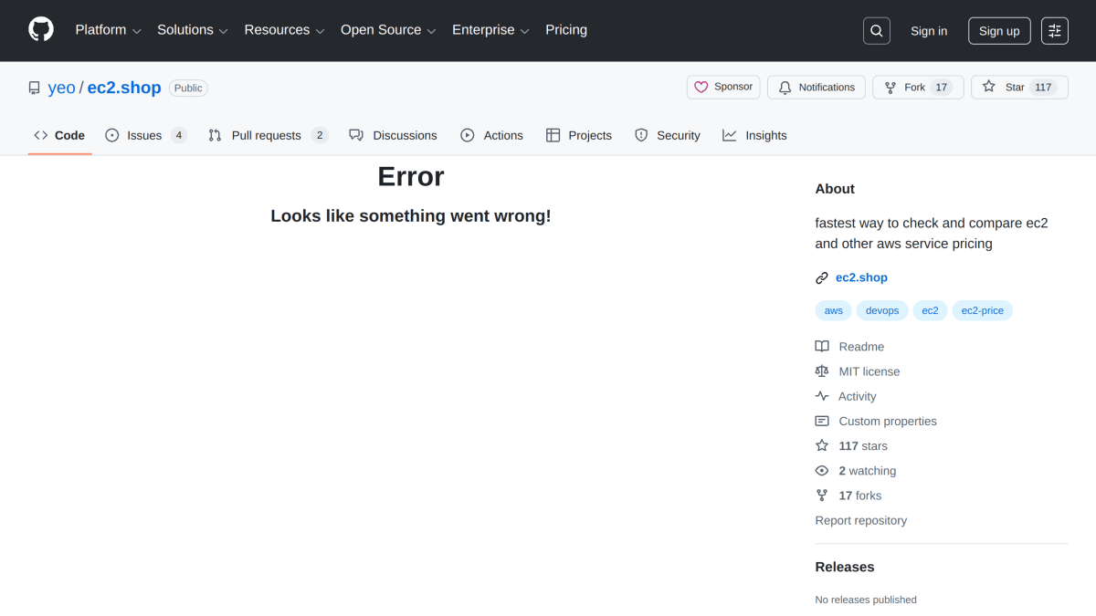
Task: Expand the Platform menu
Action: 108,30
